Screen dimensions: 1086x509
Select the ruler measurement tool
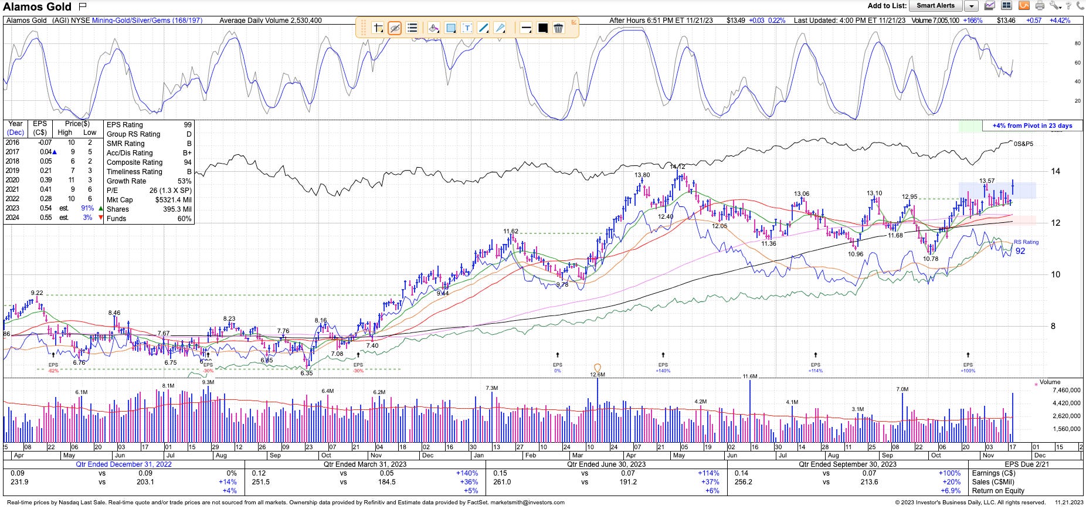pyautogui.click(x=500, y=28)
